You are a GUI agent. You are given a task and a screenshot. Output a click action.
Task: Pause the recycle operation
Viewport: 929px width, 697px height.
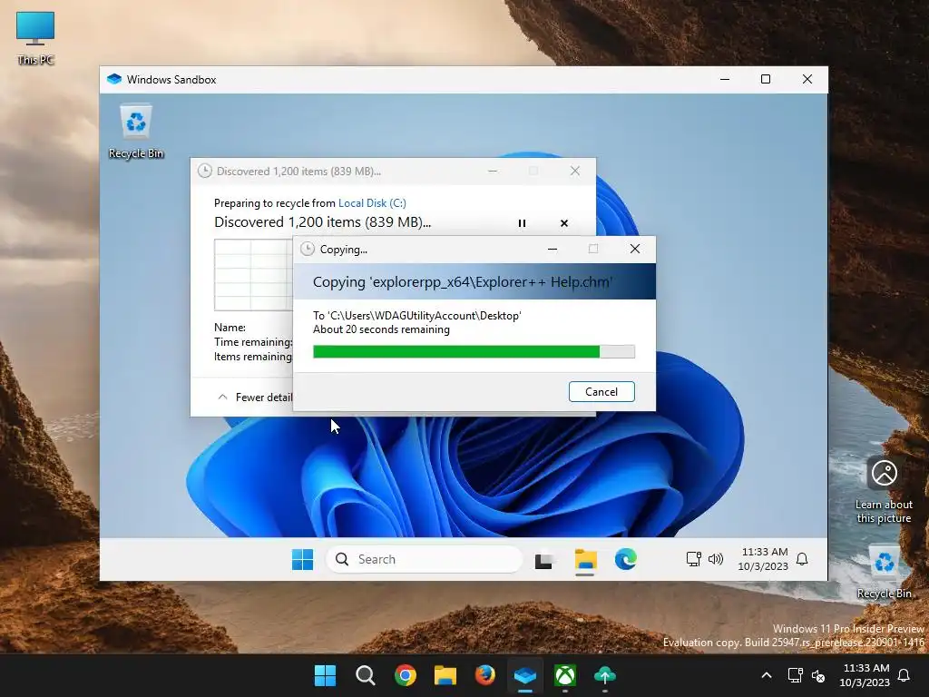pyautogui.click(x=522, y=223)
